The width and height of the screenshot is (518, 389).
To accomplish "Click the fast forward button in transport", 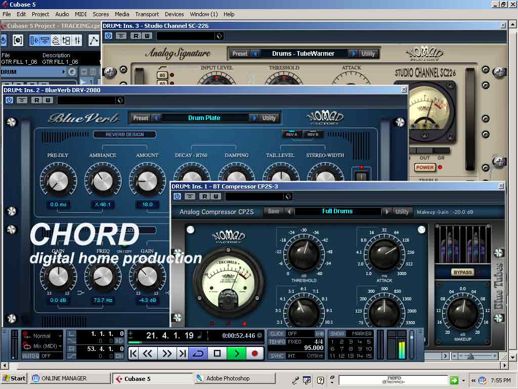I will 167,353.
